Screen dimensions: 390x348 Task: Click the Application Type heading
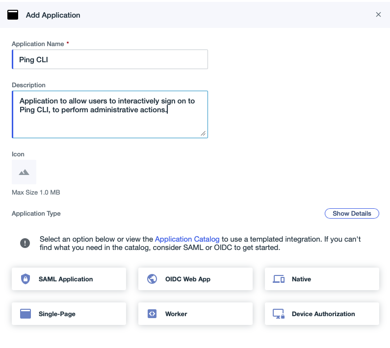(36, 214)
